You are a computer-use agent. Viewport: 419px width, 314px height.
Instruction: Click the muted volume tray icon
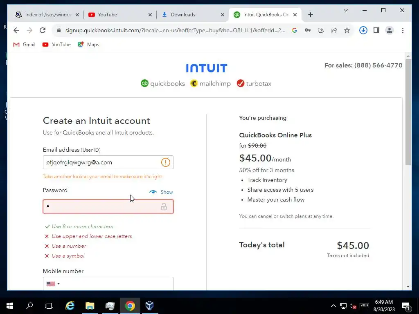(353, 306)
